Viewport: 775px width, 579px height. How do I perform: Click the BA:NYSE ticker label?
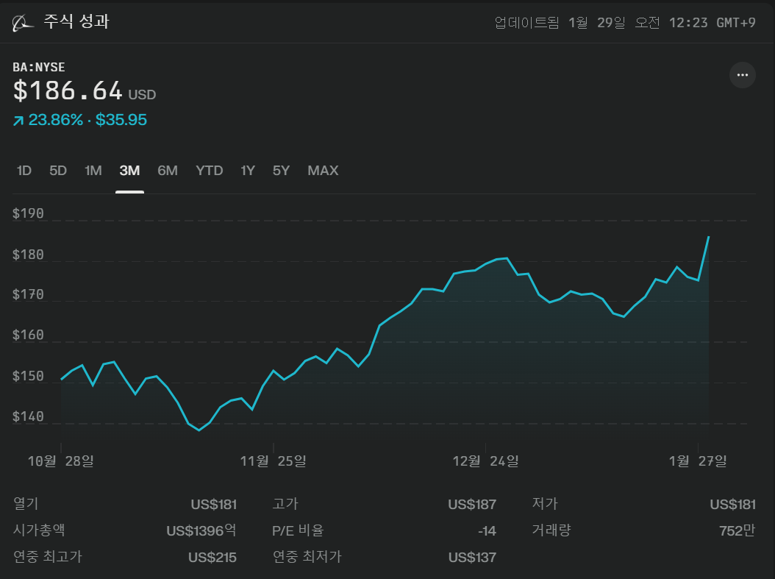39,67
